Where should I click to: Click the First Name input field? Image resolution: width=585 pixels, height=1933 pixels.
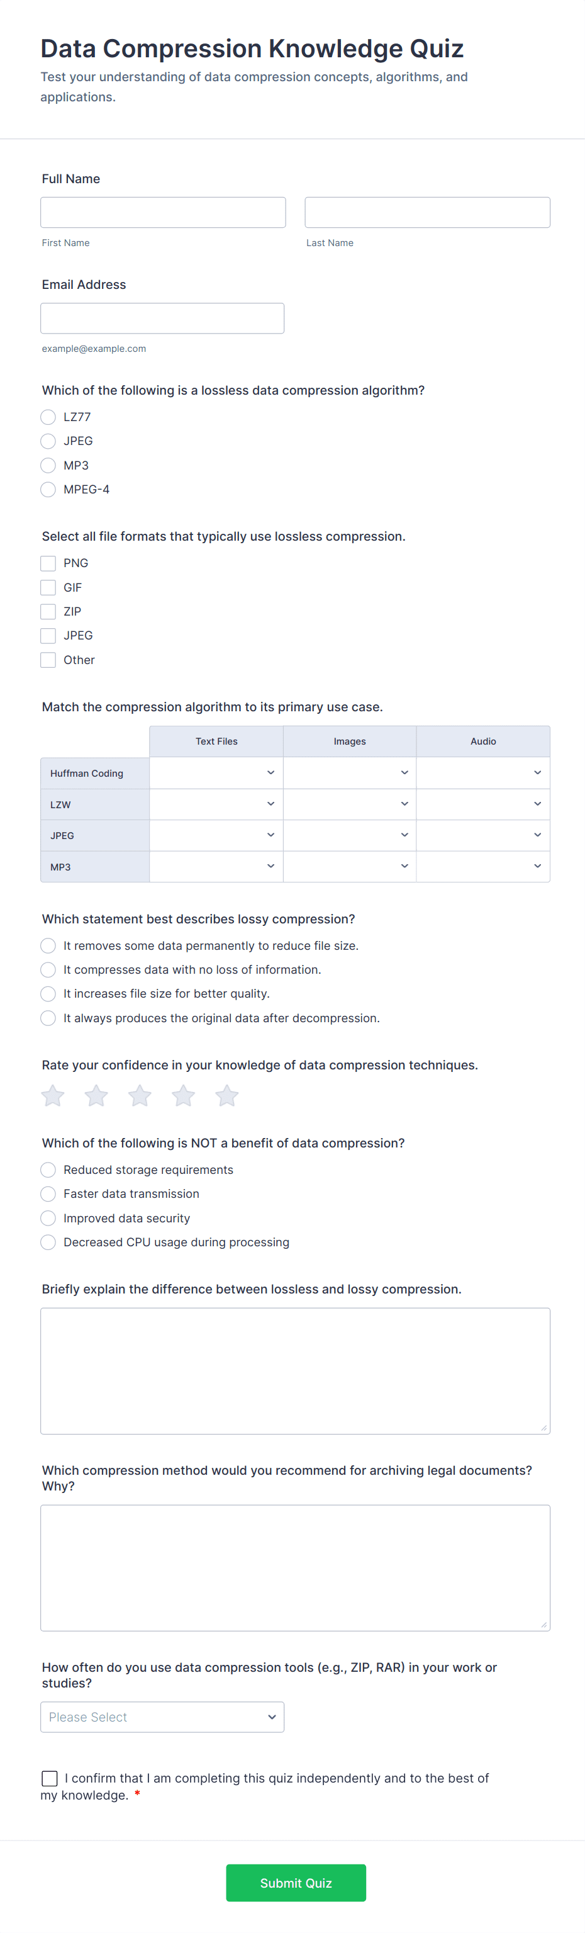click(163, 212)
